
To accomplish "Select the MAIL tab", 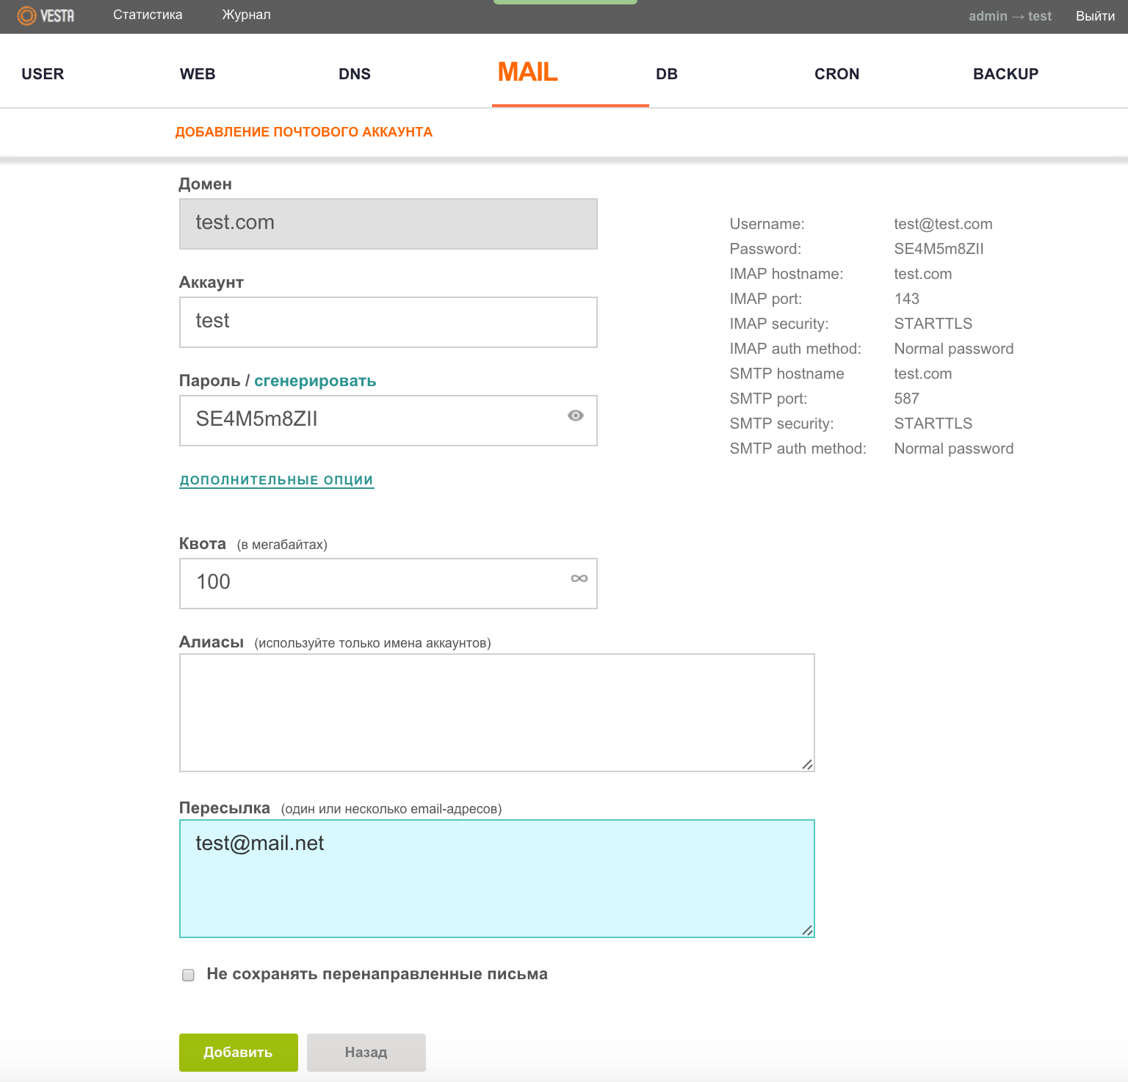I will coord(528,72).
